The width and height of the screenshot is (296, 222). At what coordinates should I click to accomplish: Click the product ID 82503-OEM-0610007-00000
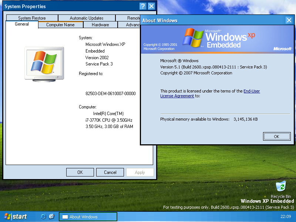pos(110,94)
